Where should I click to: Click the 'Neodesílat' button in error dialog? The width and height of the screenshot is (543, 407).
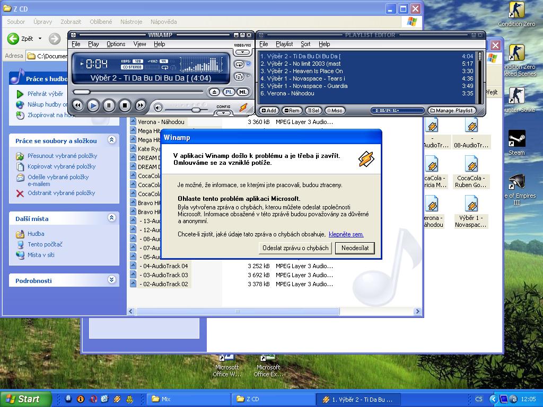[355, 247]
